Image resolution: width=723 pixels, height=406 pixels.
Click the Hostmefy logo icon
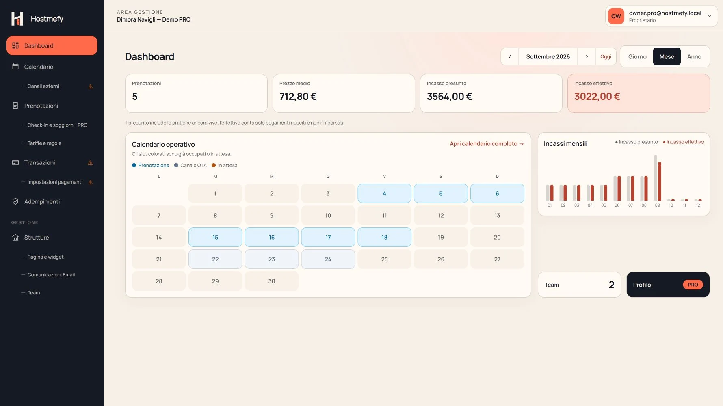[17, 19]
